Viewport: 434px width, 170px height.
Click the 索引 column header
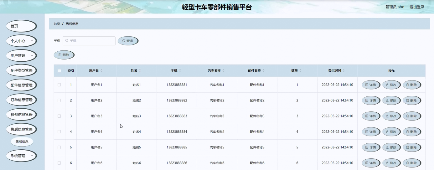click(x=71, y=71)
